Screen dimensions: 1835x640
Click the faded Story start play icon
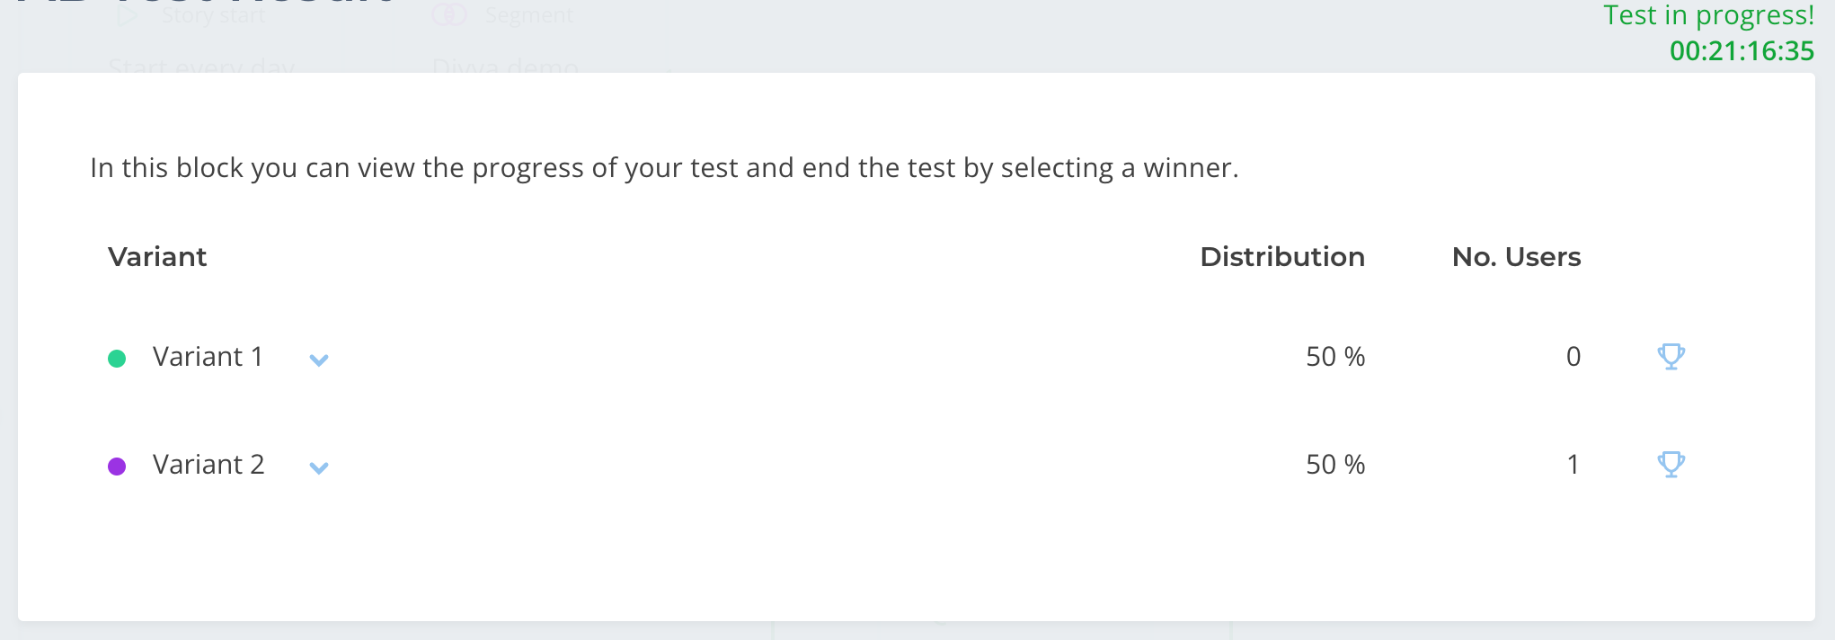128,14
